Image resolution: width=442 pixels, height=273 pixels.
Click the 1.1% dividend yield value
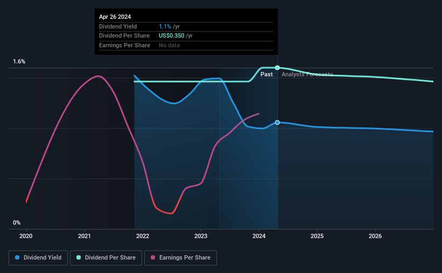[165, 26]
